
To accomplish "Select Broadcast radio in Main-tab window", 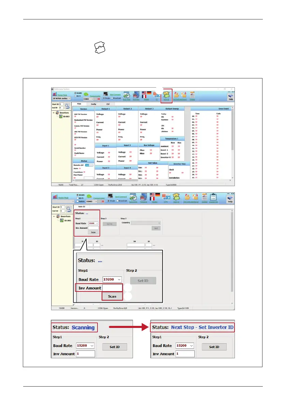I will point(112,98).
